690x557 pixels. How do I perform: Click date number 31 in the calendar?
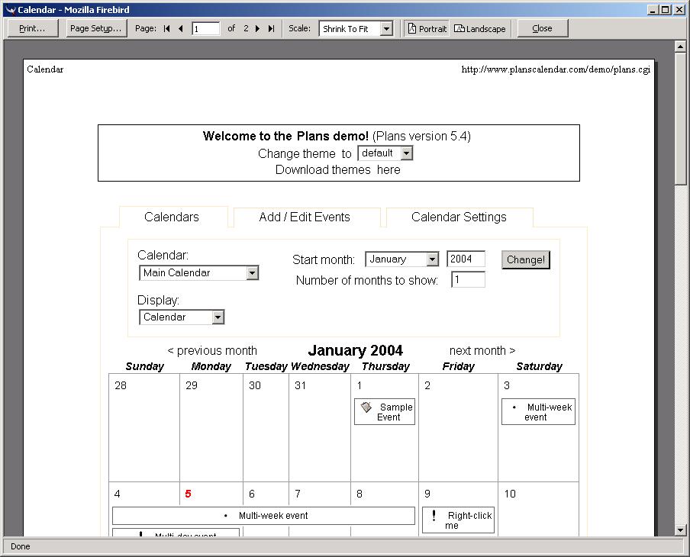300,385
